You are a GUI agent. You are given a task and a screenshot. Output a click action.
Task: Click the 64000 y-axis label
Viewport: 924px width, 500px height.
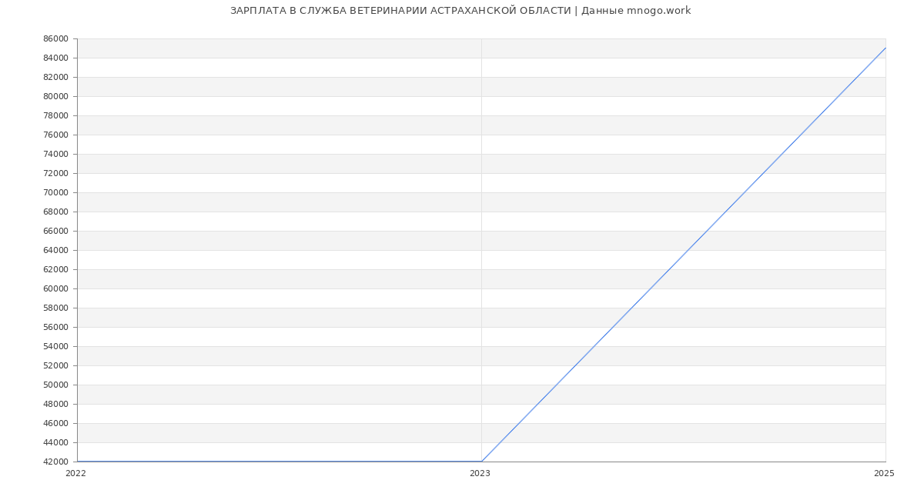[56, 251]
